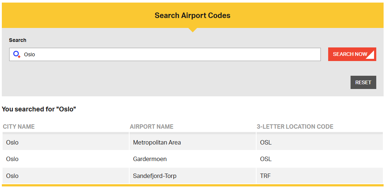Click the Search label above input
The height and width of the screenshot is (189, 388).
[x=18, y=40]
